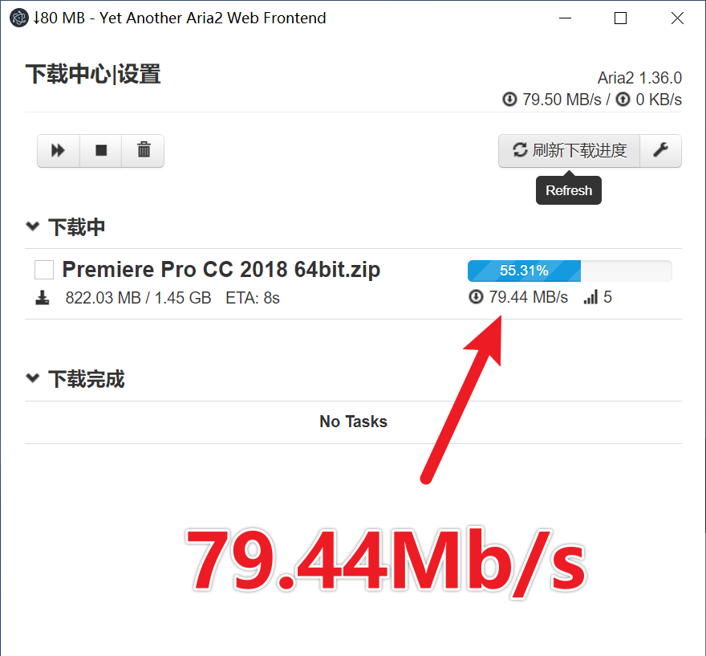Click the resume all downloads icon
The image size is (706, 656).
58,150
